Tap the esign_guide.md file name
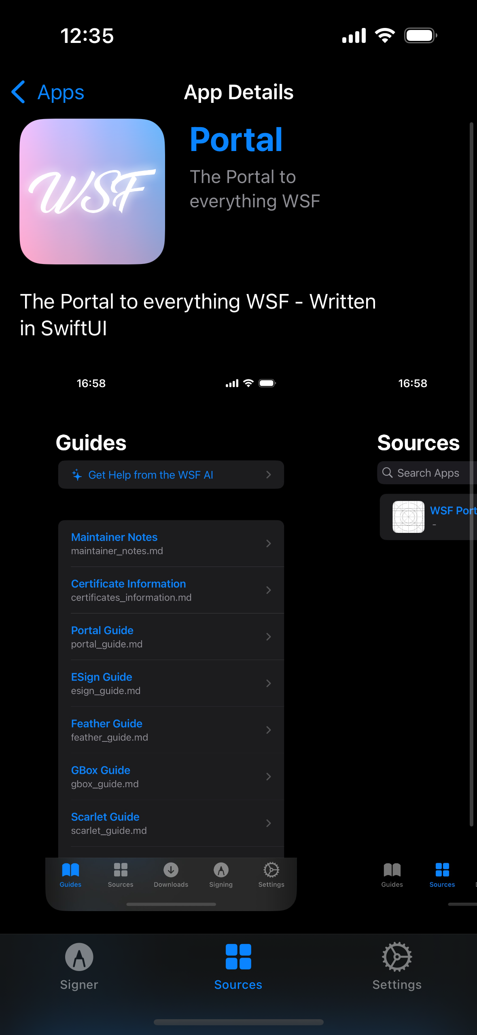477x1035 pixels. pos(106,690)
